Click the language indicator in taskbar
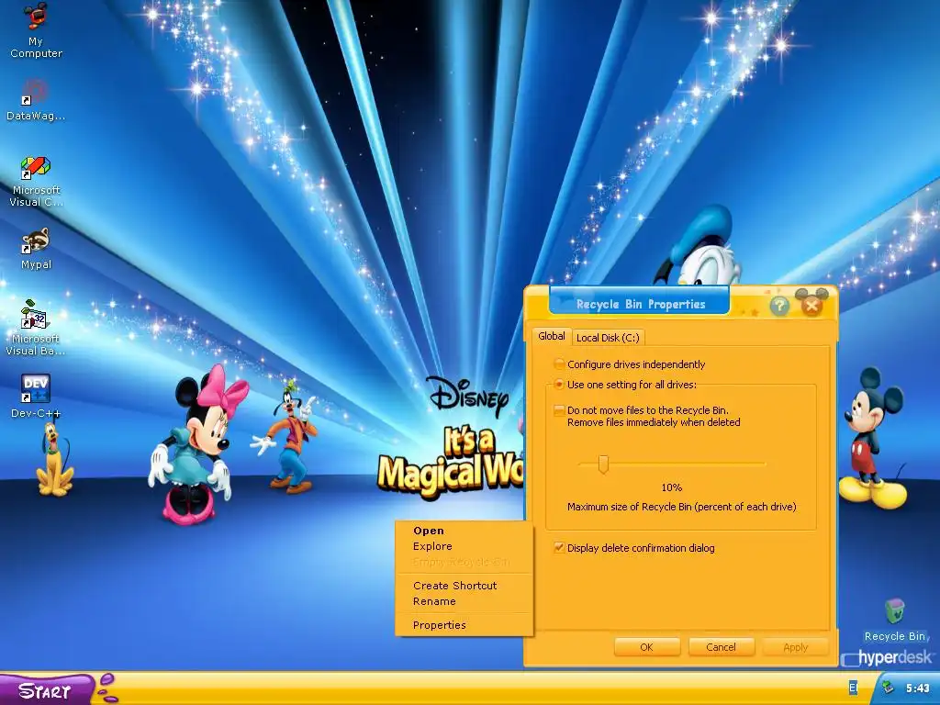940x705 pixels. click(853, 688)
